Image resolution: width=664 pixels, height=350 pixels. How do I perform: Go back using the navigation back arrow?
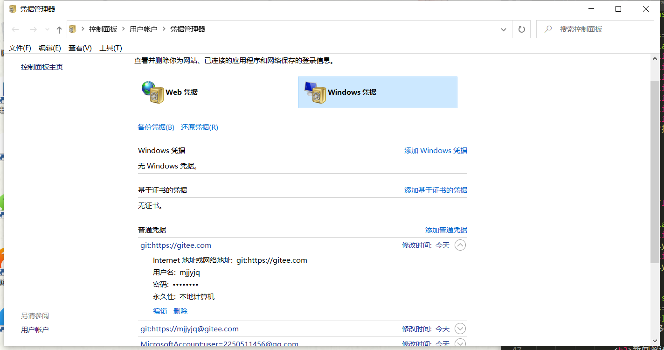[15, 29]
